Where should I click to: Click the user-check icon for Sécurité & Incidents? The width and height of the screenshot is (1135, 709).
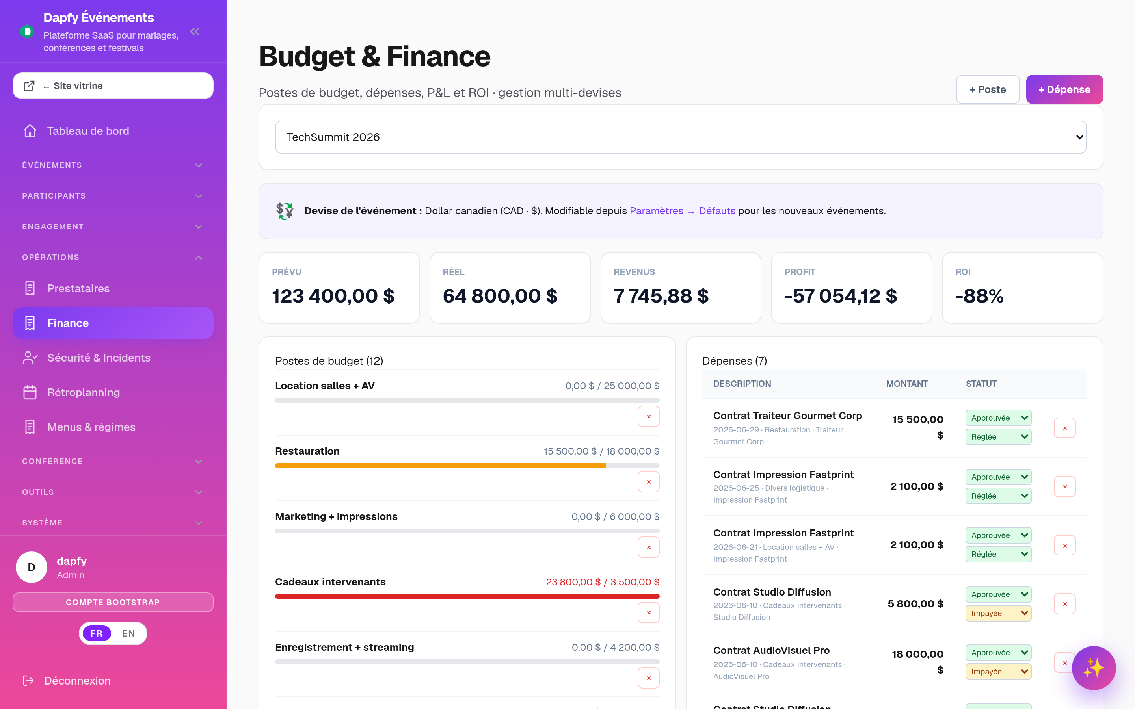[30, 358]
